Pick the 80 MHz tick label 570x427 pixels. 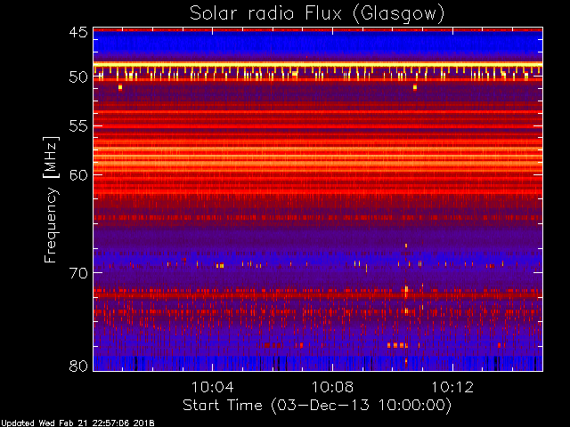click(x=77, y=366)
